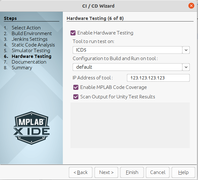The height and width of the screenshot is (180, 198).
Task: Close the CI / CD Wizard dialog
Action: click(191, 6)
